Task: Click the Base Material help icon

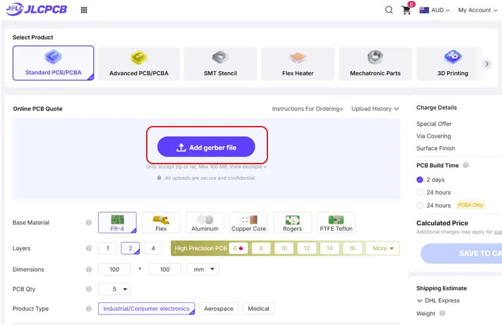Action: click(89, 222)
